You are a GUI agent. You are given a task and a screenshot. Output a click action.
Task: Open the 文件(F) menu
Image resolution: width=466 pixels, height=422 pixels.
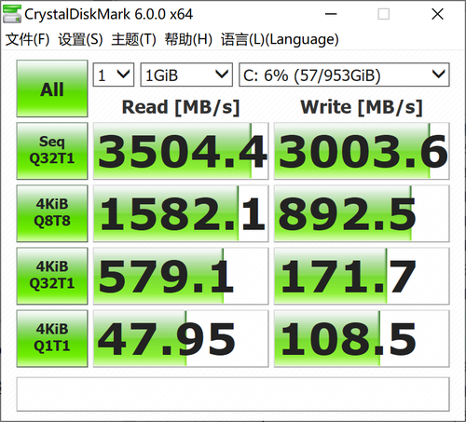27,39
